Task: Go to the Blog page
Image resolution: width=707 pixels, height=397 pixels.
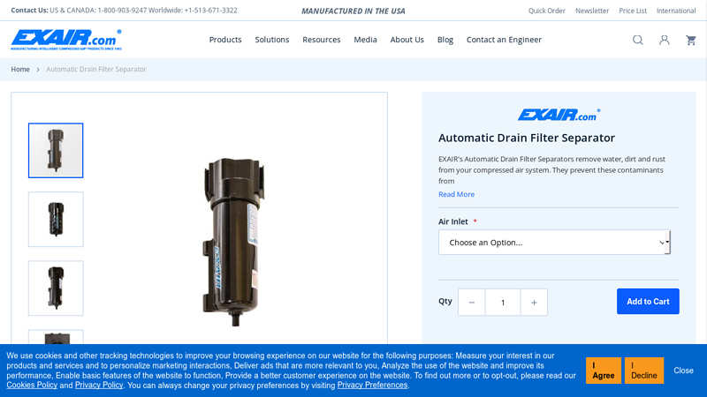Action: (445, 40)
